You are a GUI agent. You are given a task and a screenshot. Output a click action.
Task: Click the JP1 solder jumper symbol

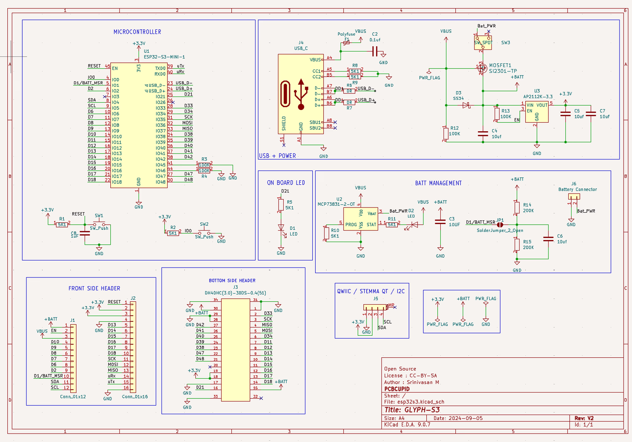pos(500,225)
